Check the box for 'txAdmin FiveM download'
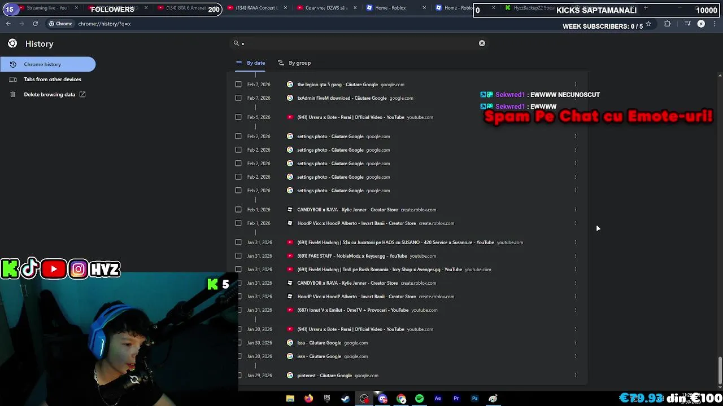 tap(238, 98)
